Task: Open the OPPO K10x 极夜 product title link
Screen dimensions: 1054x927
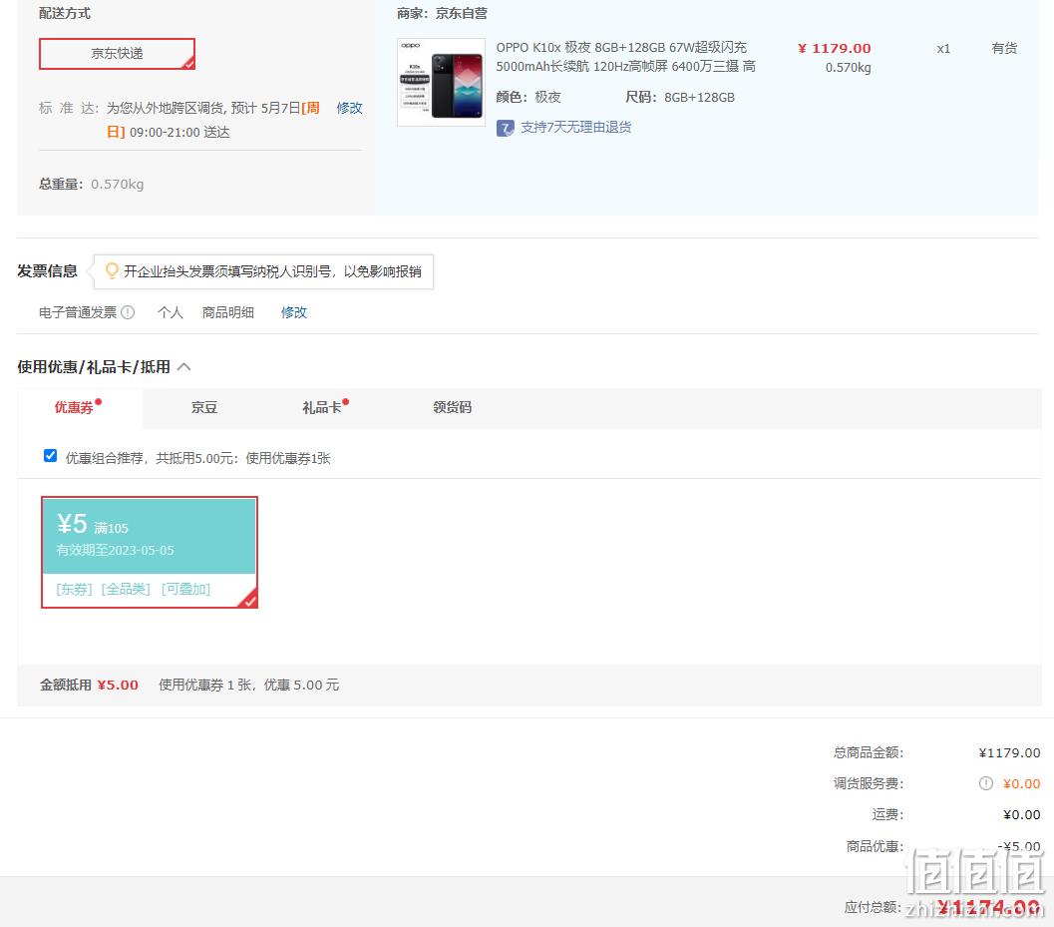Action: (x=626, y=57)
